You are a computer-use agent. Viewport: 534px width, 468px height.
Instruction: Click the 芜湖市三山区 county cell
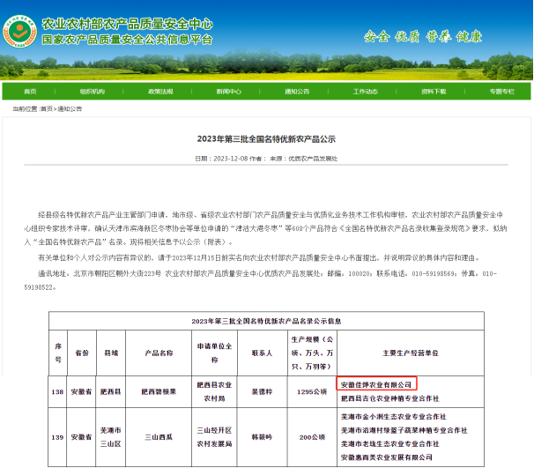click(x=111, y=437)
